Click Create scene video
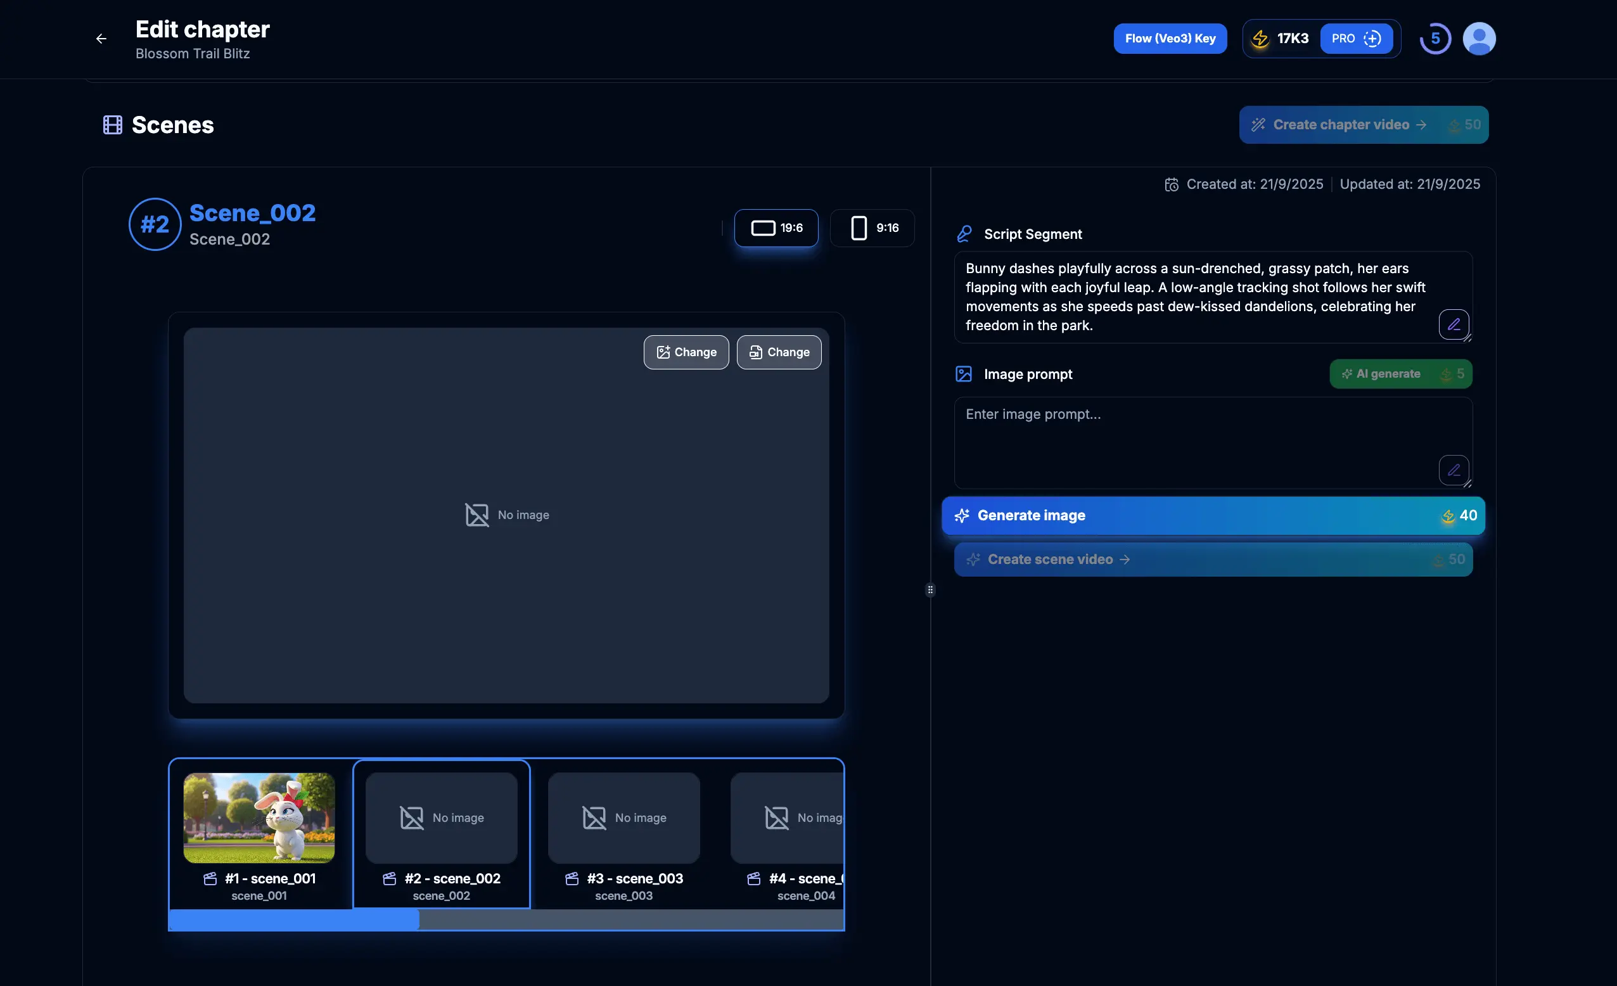This screenshot has height=986, width=1617. pyautogui.click(x=1212, y=560)
